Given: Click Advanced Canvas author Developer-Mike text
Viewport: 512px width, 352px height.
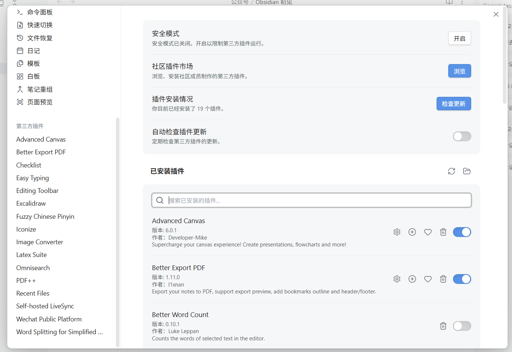Looking at the screenshot, I should [x=188, y=238].
